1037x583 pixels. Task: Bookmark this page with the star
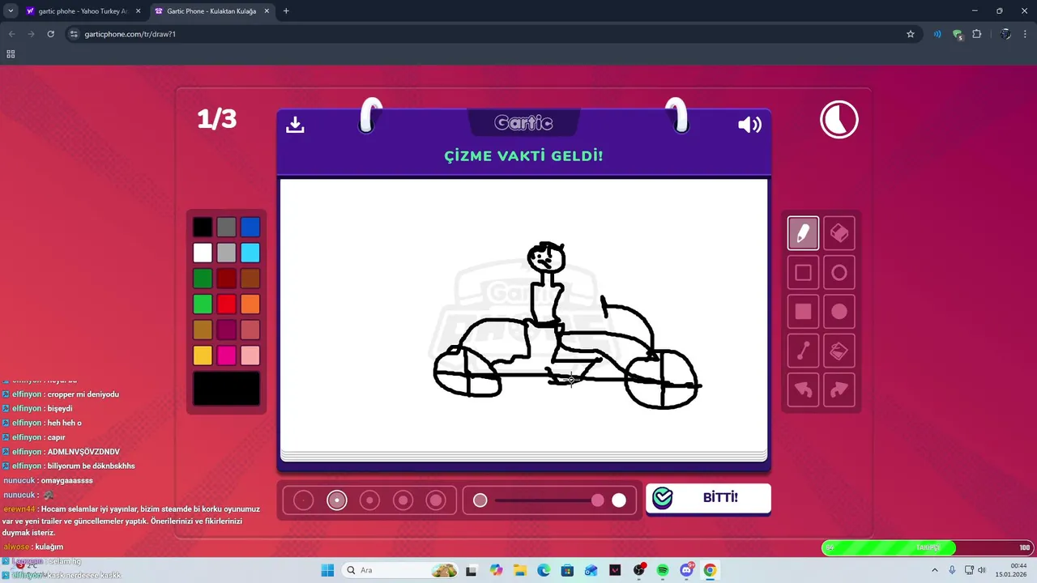coord(911,34)
